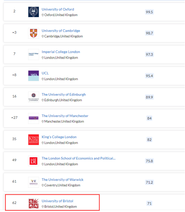185x212 pixels.
Task: Click the Warwick logo
Action: (33, 182)
